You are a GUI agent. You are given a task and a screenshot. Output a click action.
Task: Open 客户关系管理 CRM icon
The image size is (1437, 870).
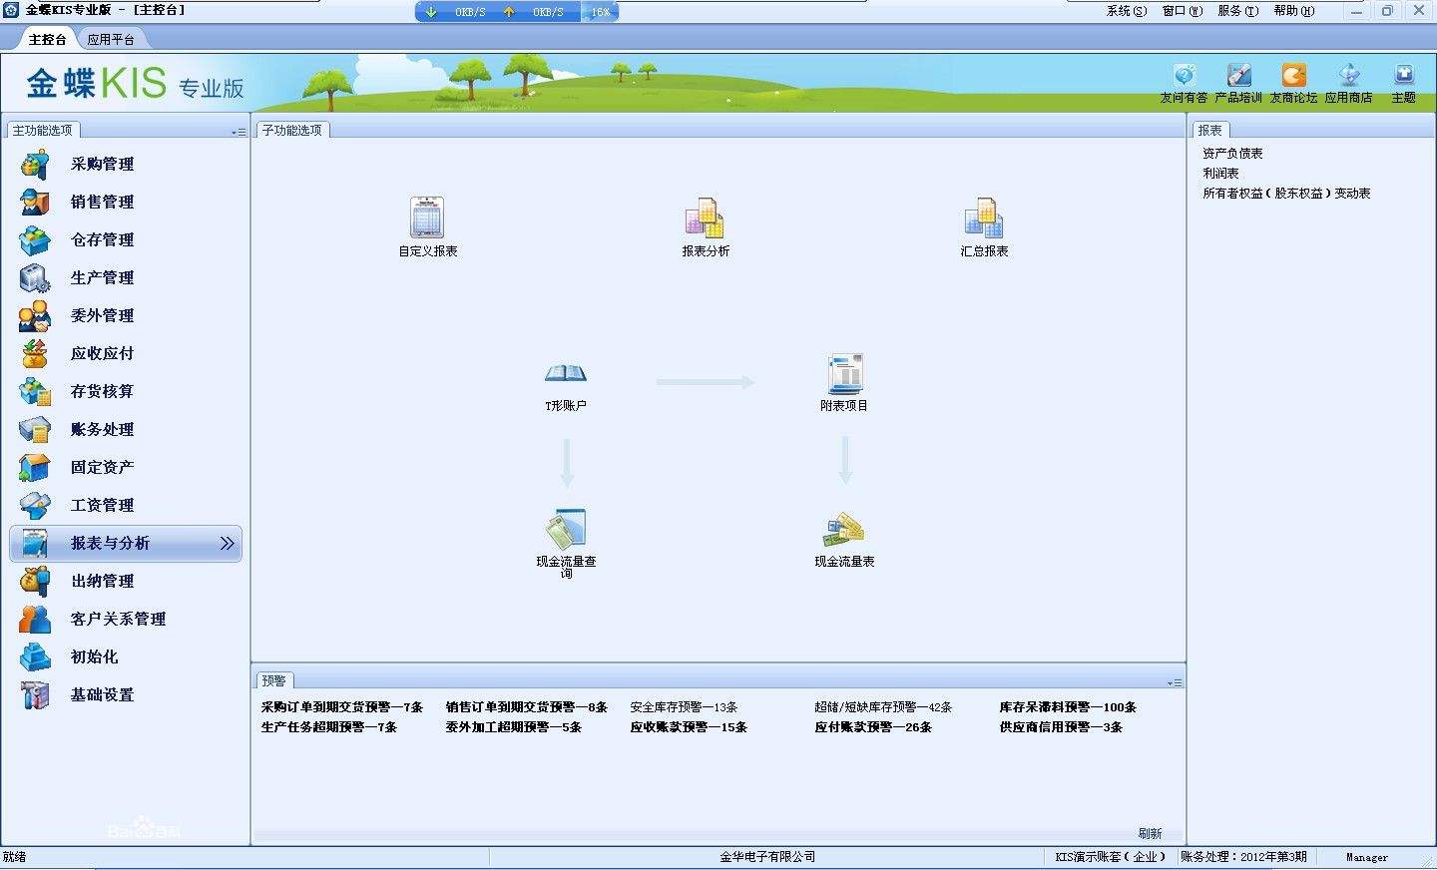point(35,619)
